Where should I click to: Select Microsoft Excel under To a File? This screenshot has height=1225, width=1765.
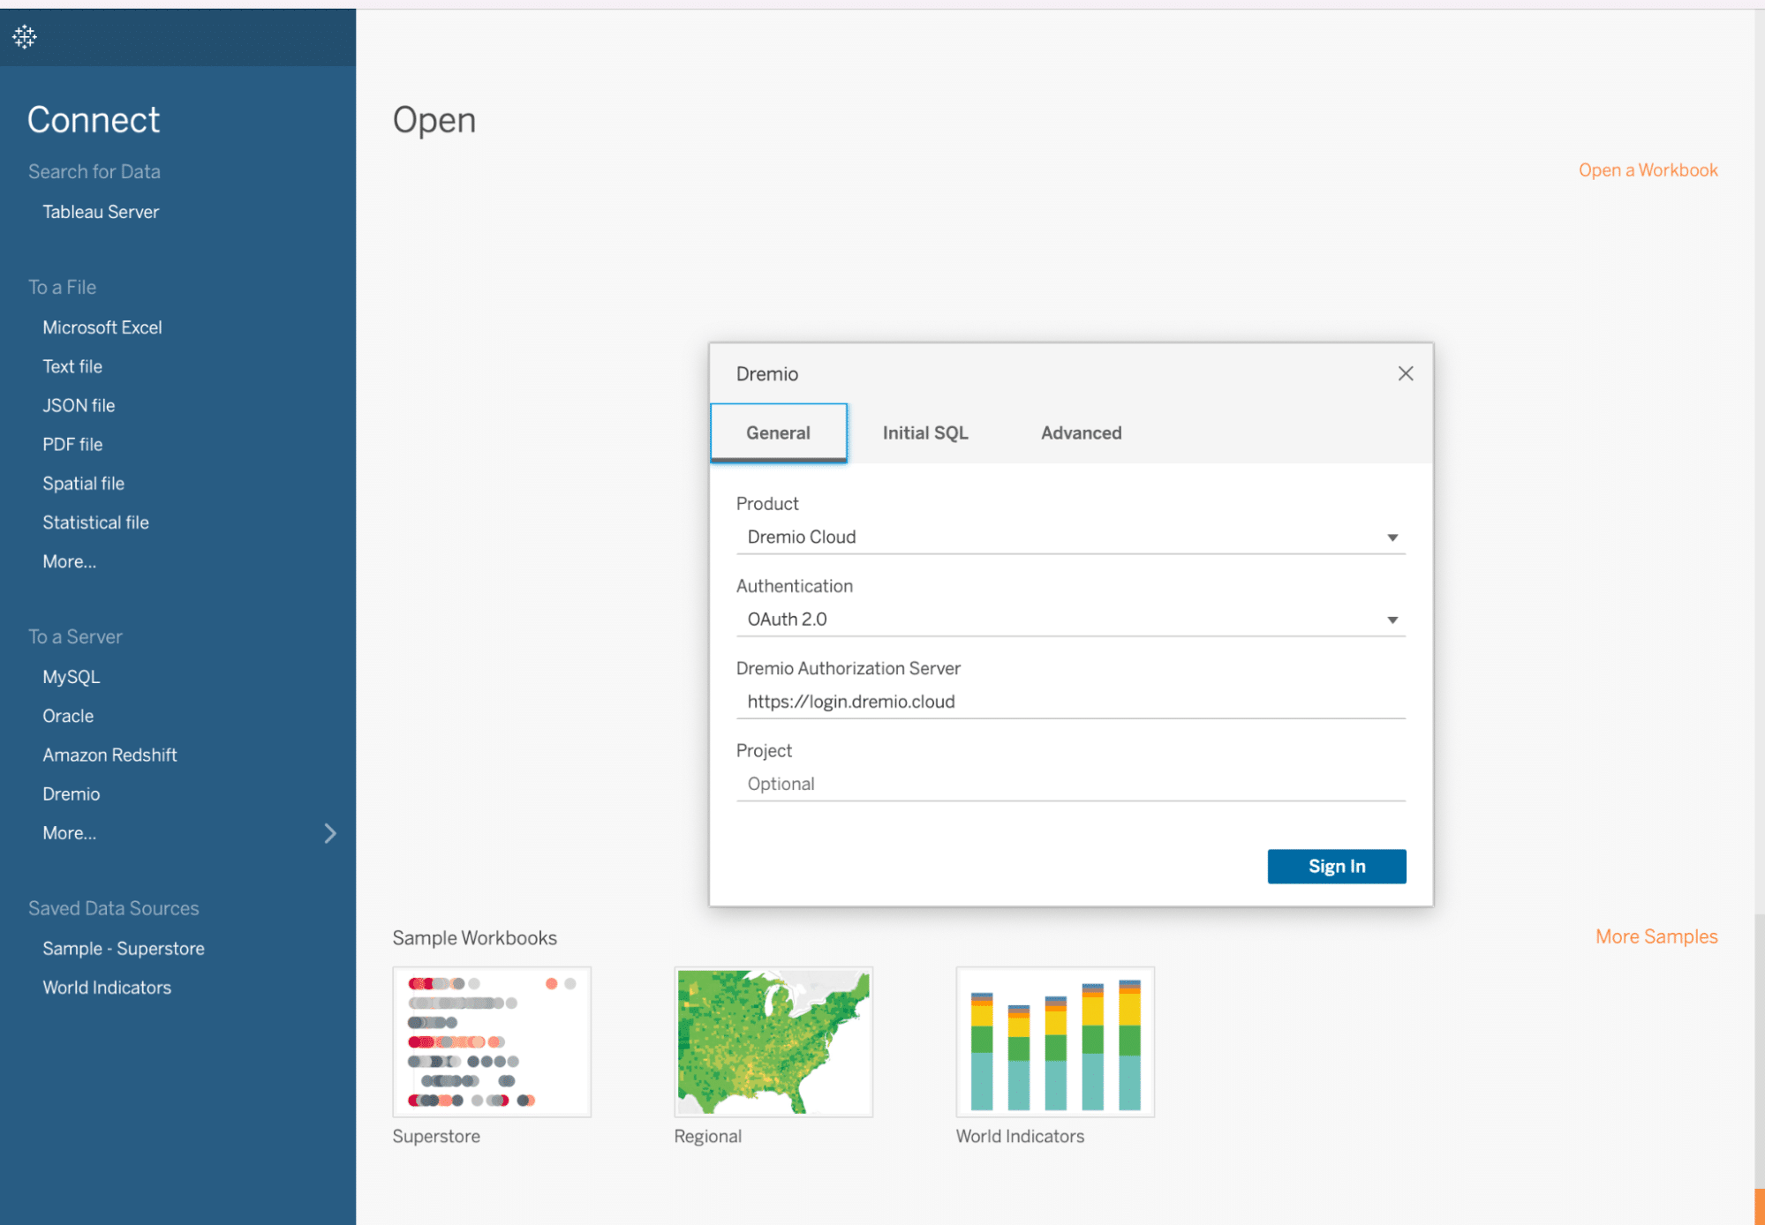pyautogui.click(x=102, y=327)
